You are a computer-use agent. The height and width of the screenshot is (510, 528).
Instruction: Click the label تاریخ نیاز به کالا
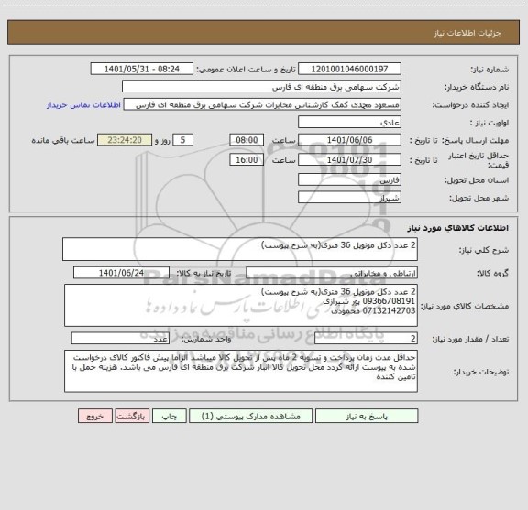203,273
